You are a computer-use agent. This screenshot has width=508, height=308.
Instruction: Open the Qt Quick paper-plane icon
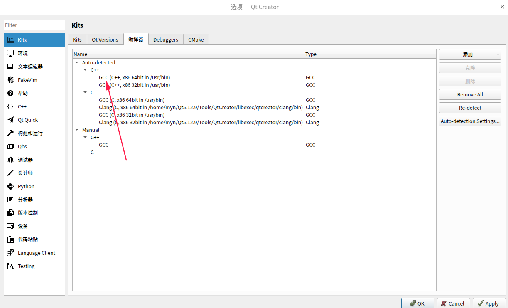[x=10, y=120]
